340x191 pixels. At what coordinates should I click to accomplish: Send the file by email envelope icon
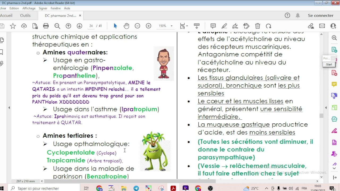pyautogui.click(x=322, y=26)
